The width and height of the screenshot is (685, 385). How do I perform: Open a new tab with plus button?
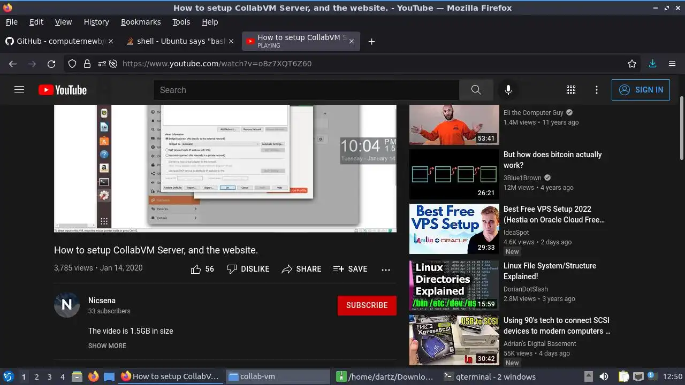[x=371, y=41]
